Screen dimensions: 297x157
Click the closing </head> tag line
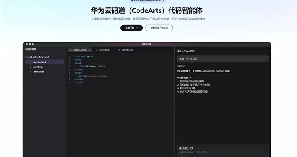click(79, 69)
